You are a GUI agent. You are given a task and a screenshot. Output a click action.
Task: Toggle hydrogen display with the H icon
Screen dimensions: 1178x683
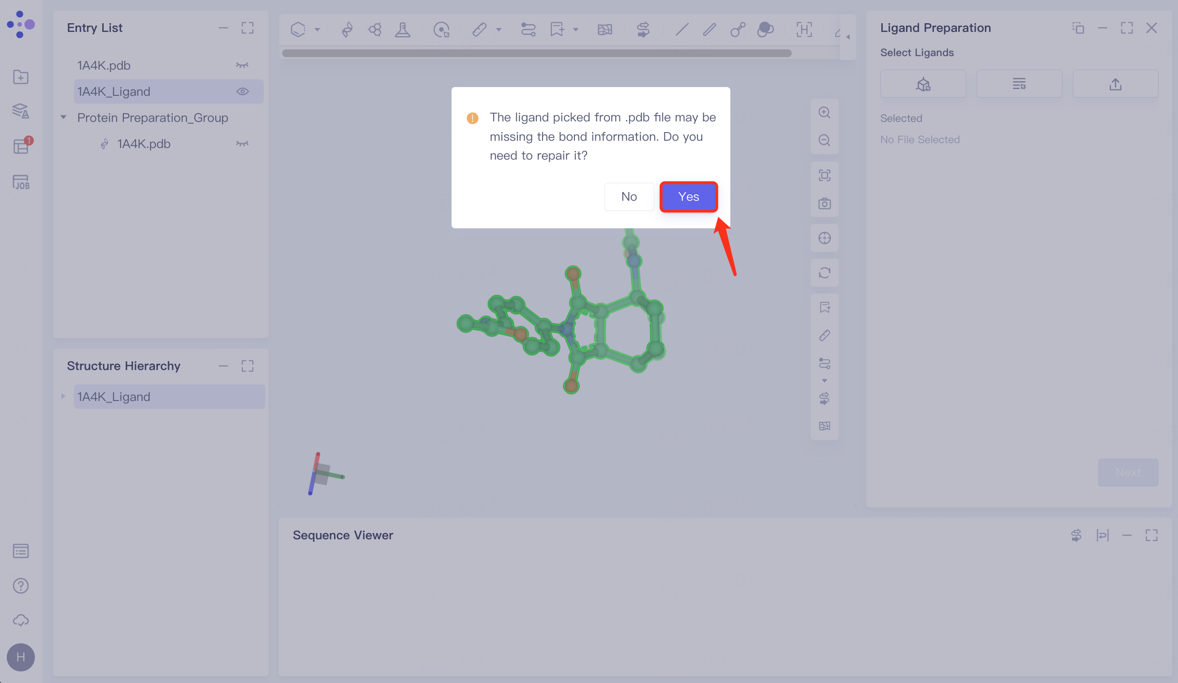[x=803, y=30]
